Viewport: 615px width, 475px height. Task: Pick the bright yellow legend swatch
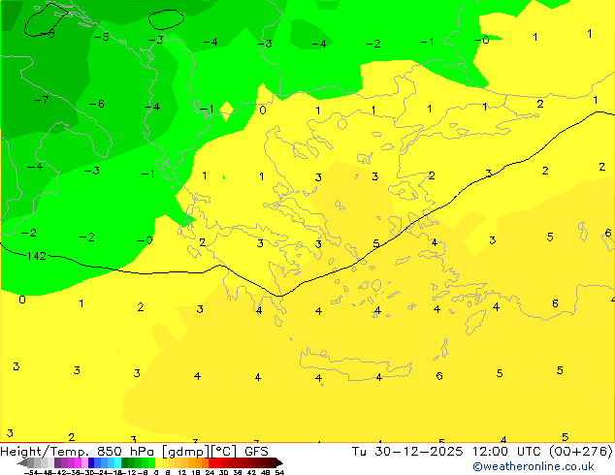click(158, 462)
